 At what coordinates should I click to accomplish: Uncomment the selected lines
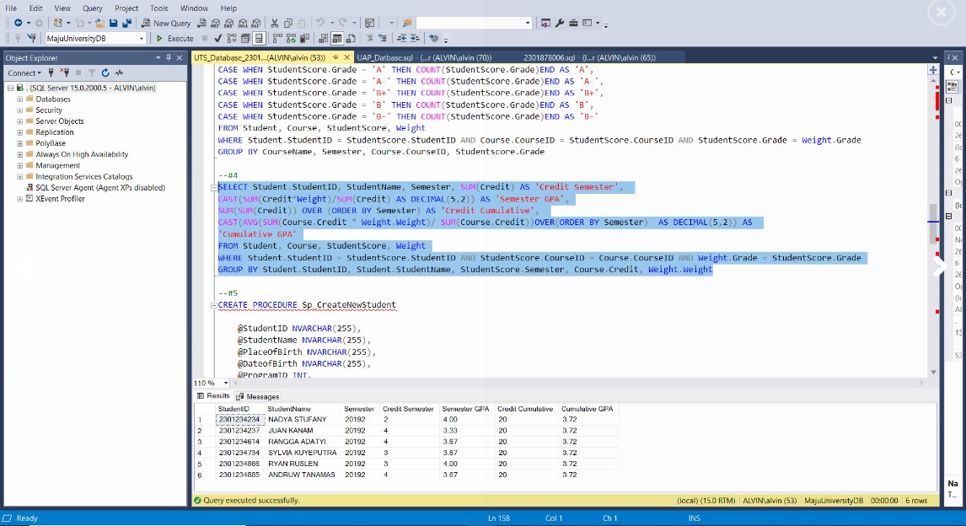[x=383, y=38]
